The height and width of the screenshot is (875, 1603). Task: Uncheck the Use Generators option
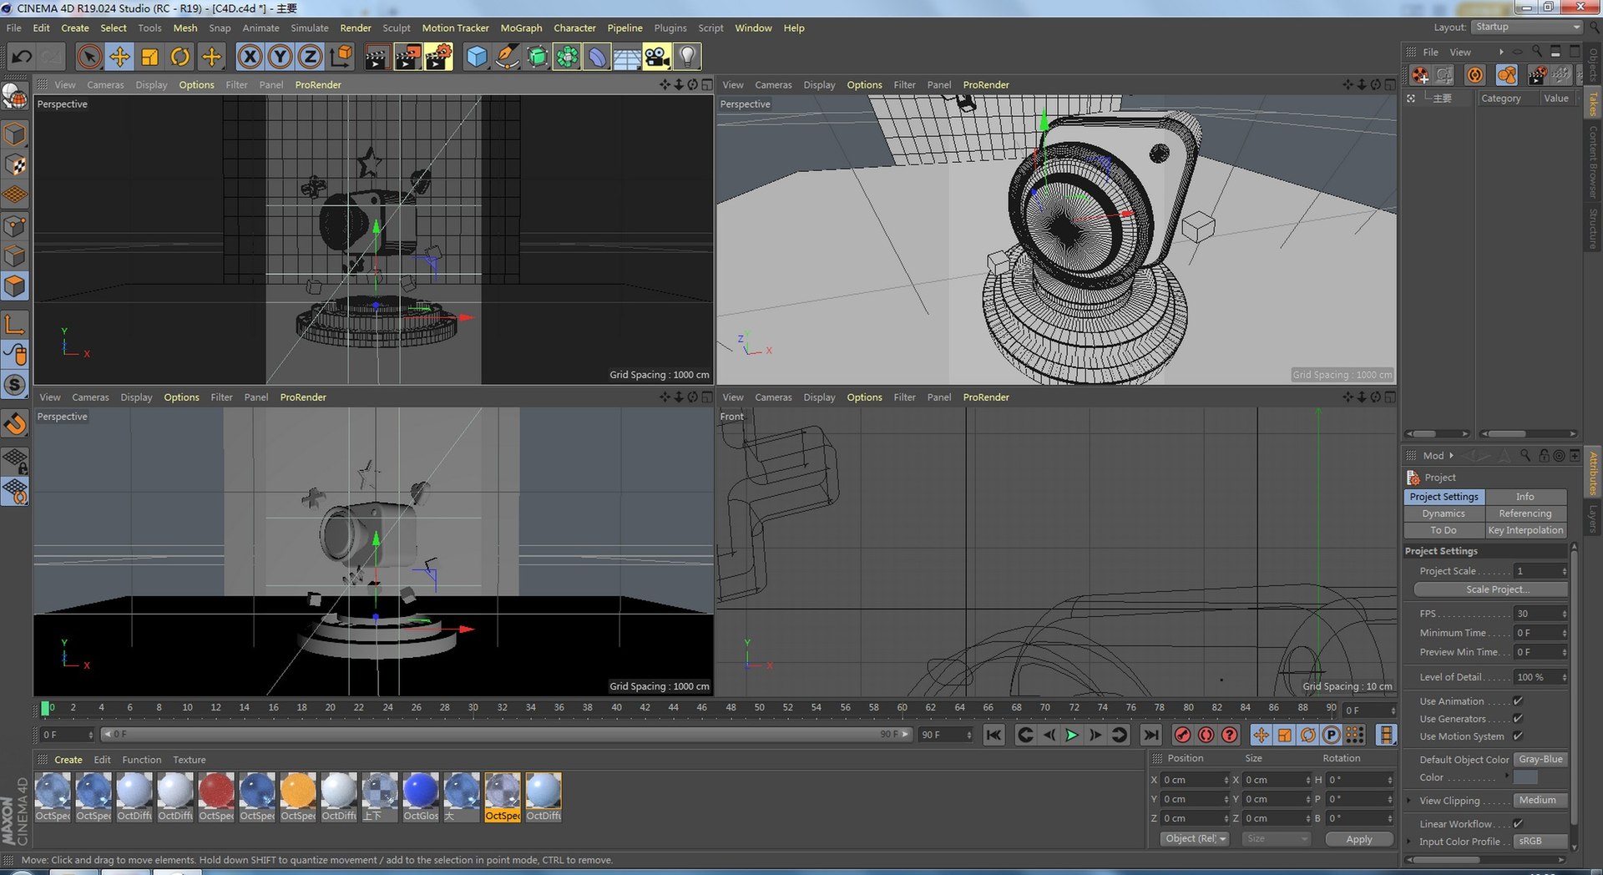[1518, 719]
